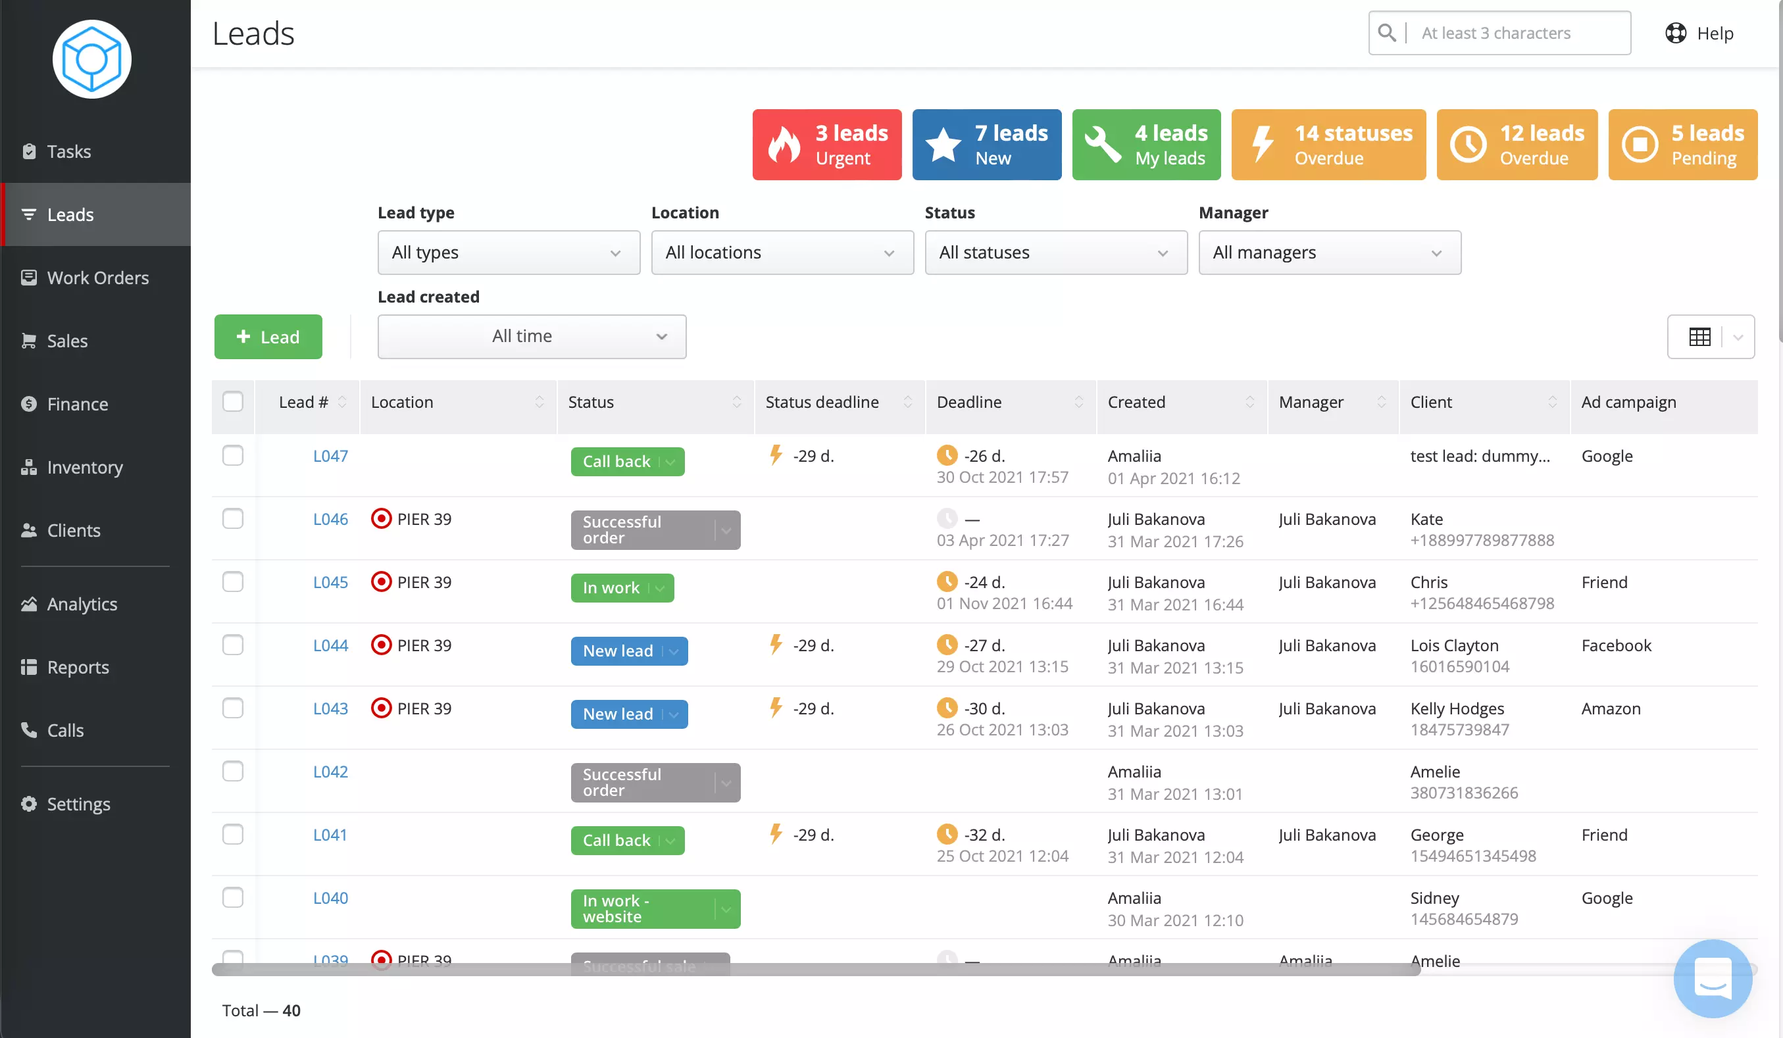Check the checkbox for lead L046
Screen dimensions: 1783x1038
(233, 518)
